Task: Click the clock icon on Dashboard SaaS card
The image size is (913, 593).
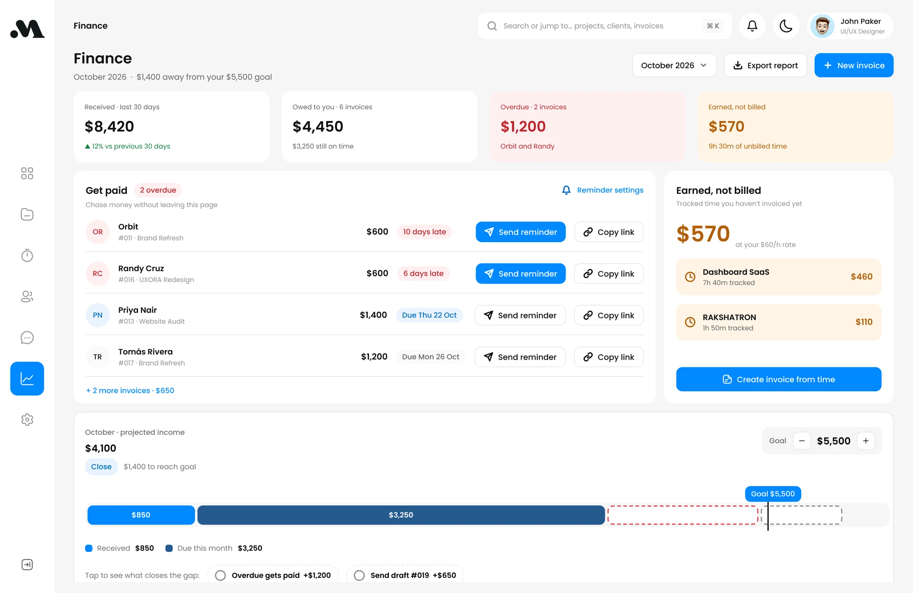Action: pos(690,277)
